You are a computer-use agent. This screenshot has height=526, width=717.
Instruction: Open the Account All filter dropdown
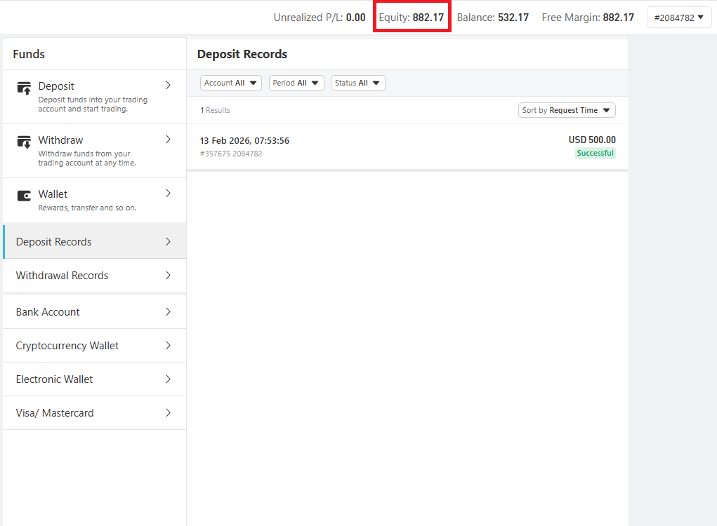(x=230, y=83)
